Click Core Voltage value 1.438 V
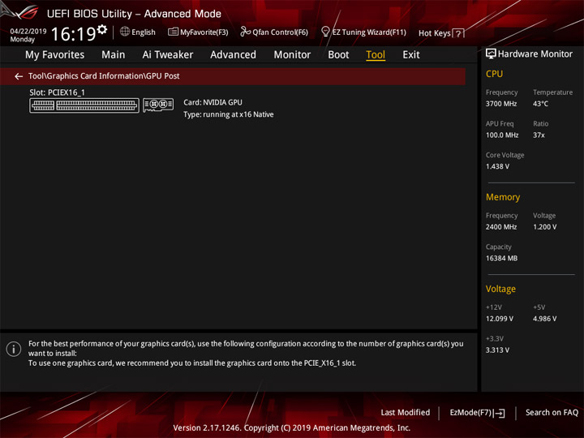The image size is (584, 438). pyautogui.click(x=497, y=166)
